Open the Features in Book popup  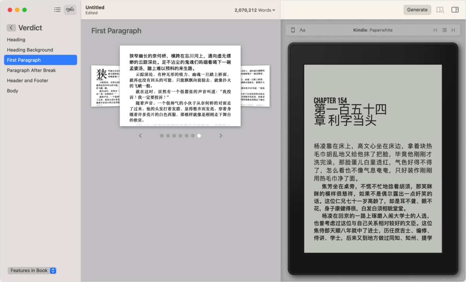(32, 271)
